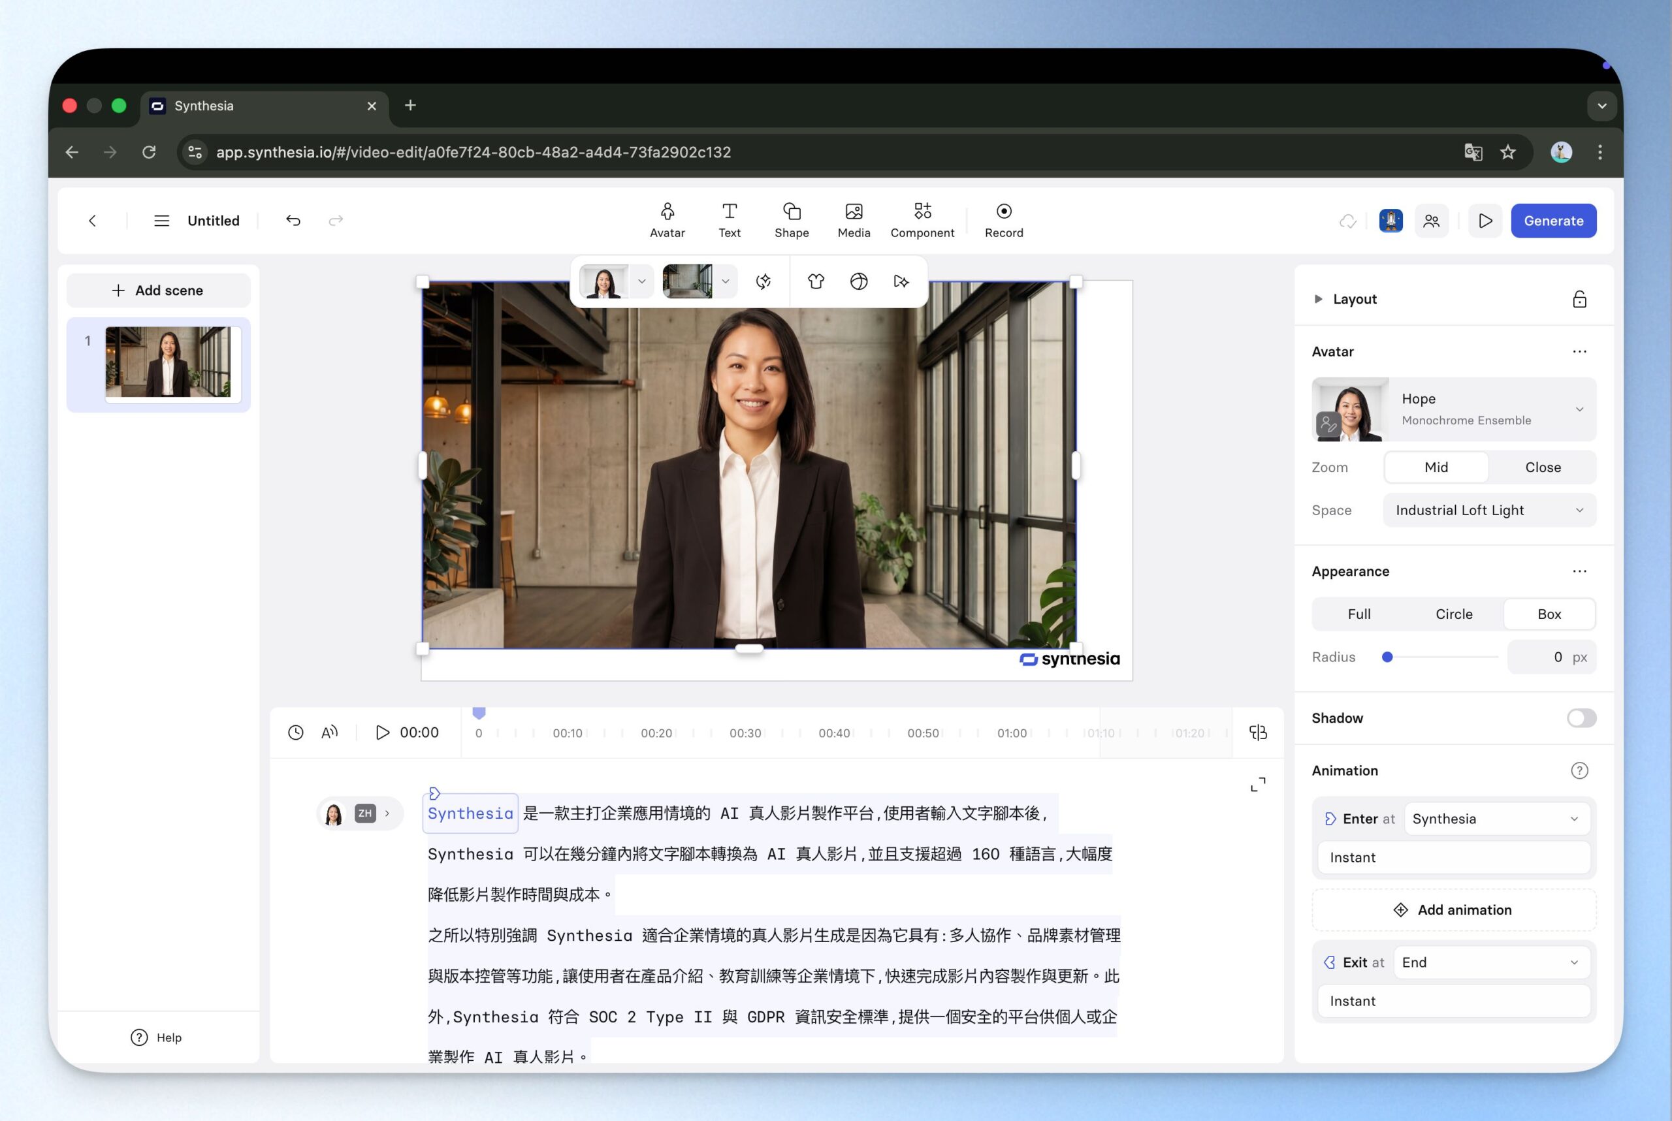Select the Shape tool

point(791,219)
